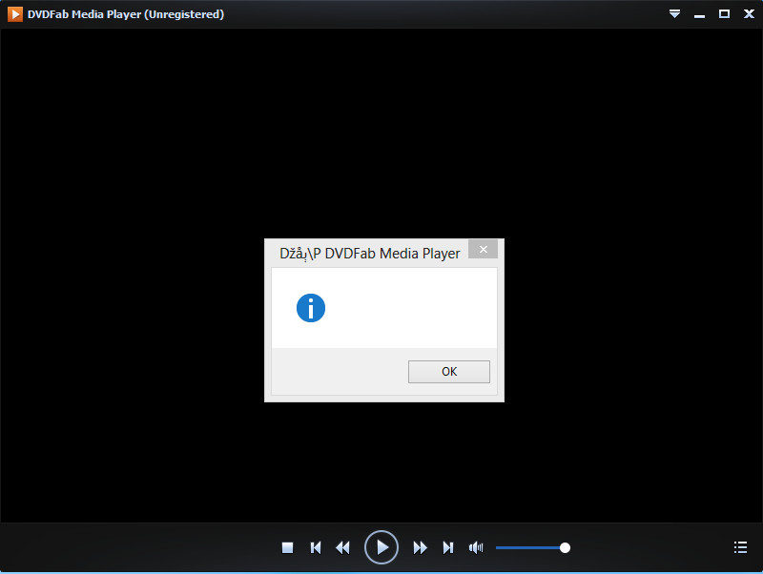Open the main menu dropdown triangle in title bar

tap(675, 14)
